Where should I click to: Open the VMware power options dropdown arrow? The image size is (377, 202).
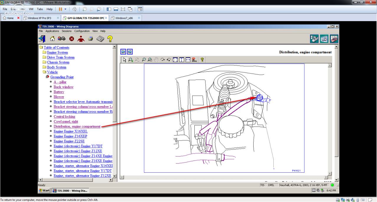pyautogui.click(x=65, y=9)
